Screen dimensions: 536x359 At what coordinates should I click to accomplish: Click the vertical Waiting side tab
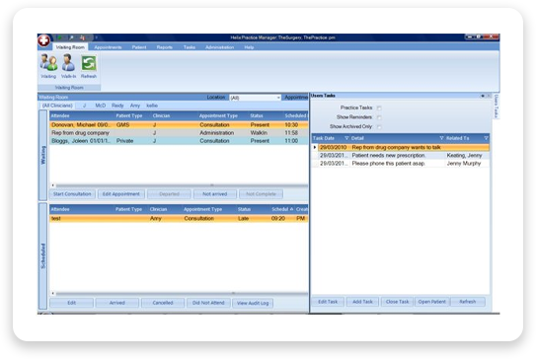click(43, 155)
